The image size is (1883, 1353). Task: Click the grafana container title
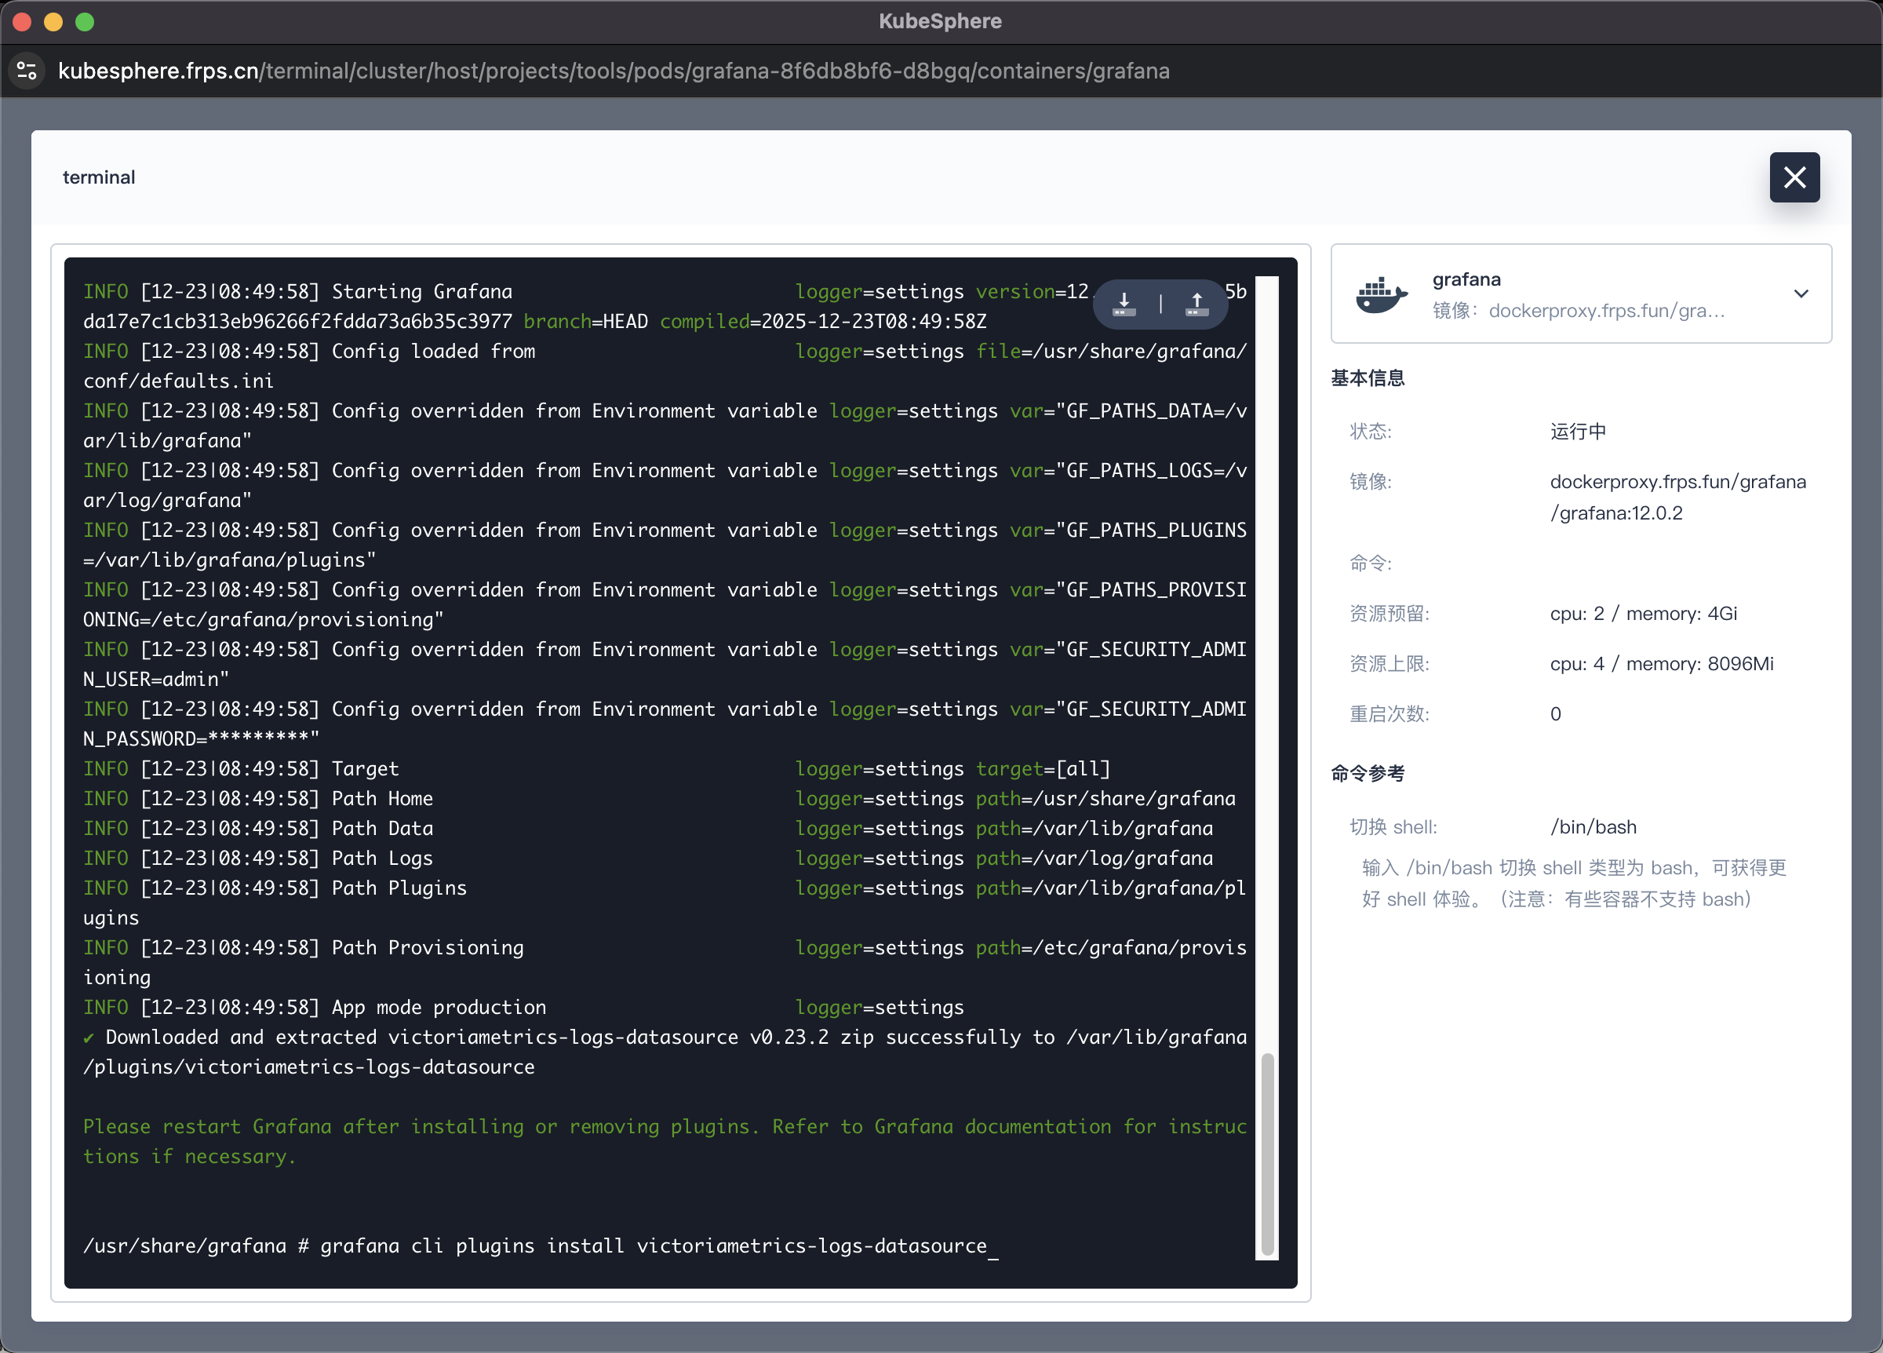[1466, 279]
